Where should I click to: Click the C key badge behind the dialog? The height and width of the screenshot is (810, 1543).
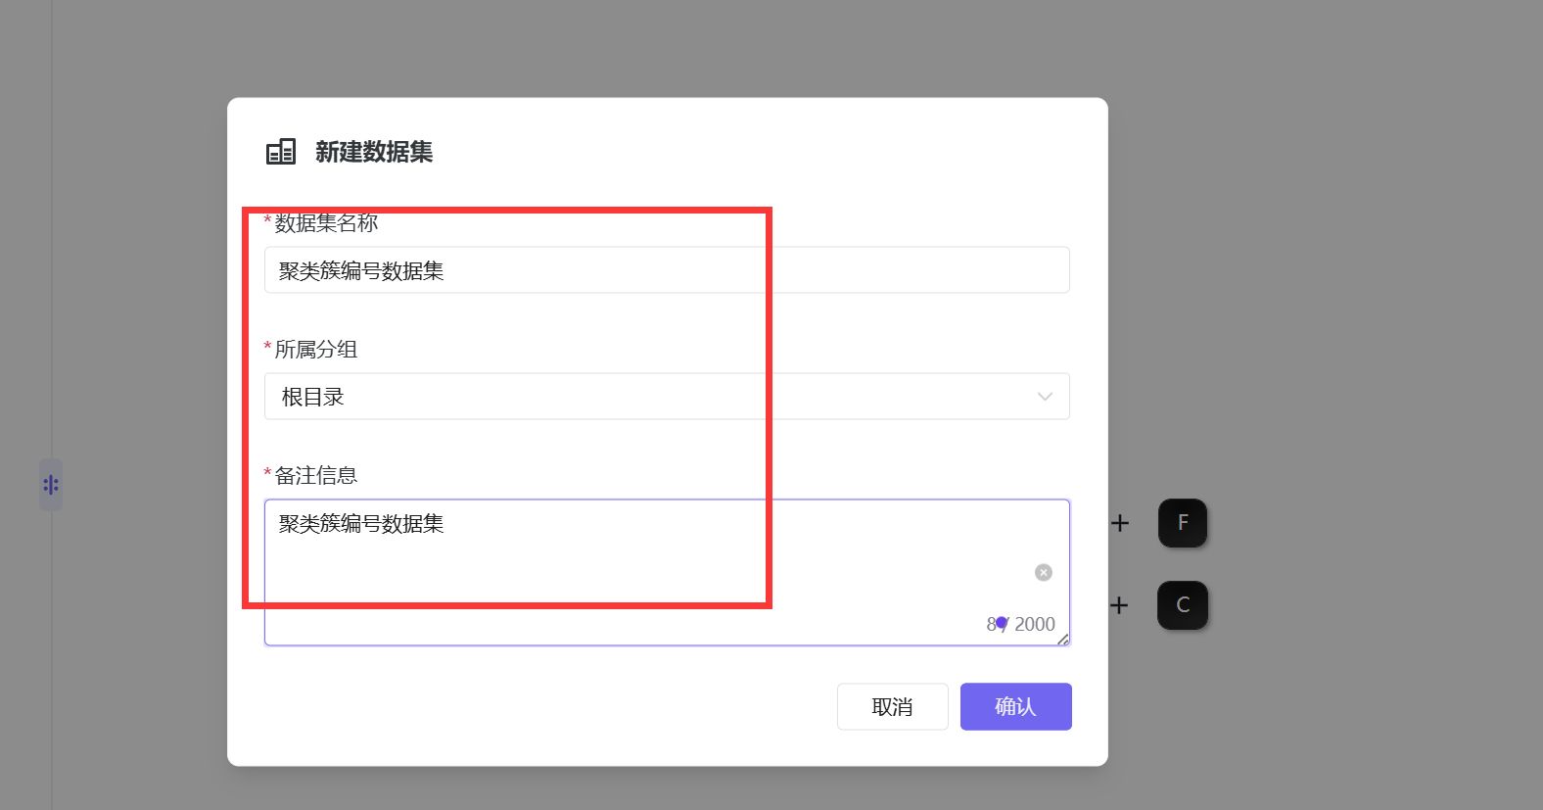pyautogui.click(x=1183, y=604)
